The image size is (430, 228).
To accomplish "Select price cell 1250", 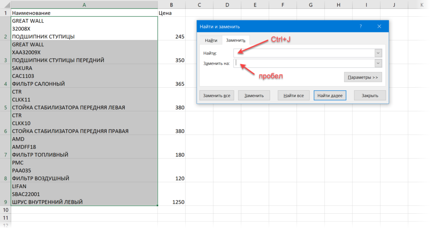I will click(171, 194).
